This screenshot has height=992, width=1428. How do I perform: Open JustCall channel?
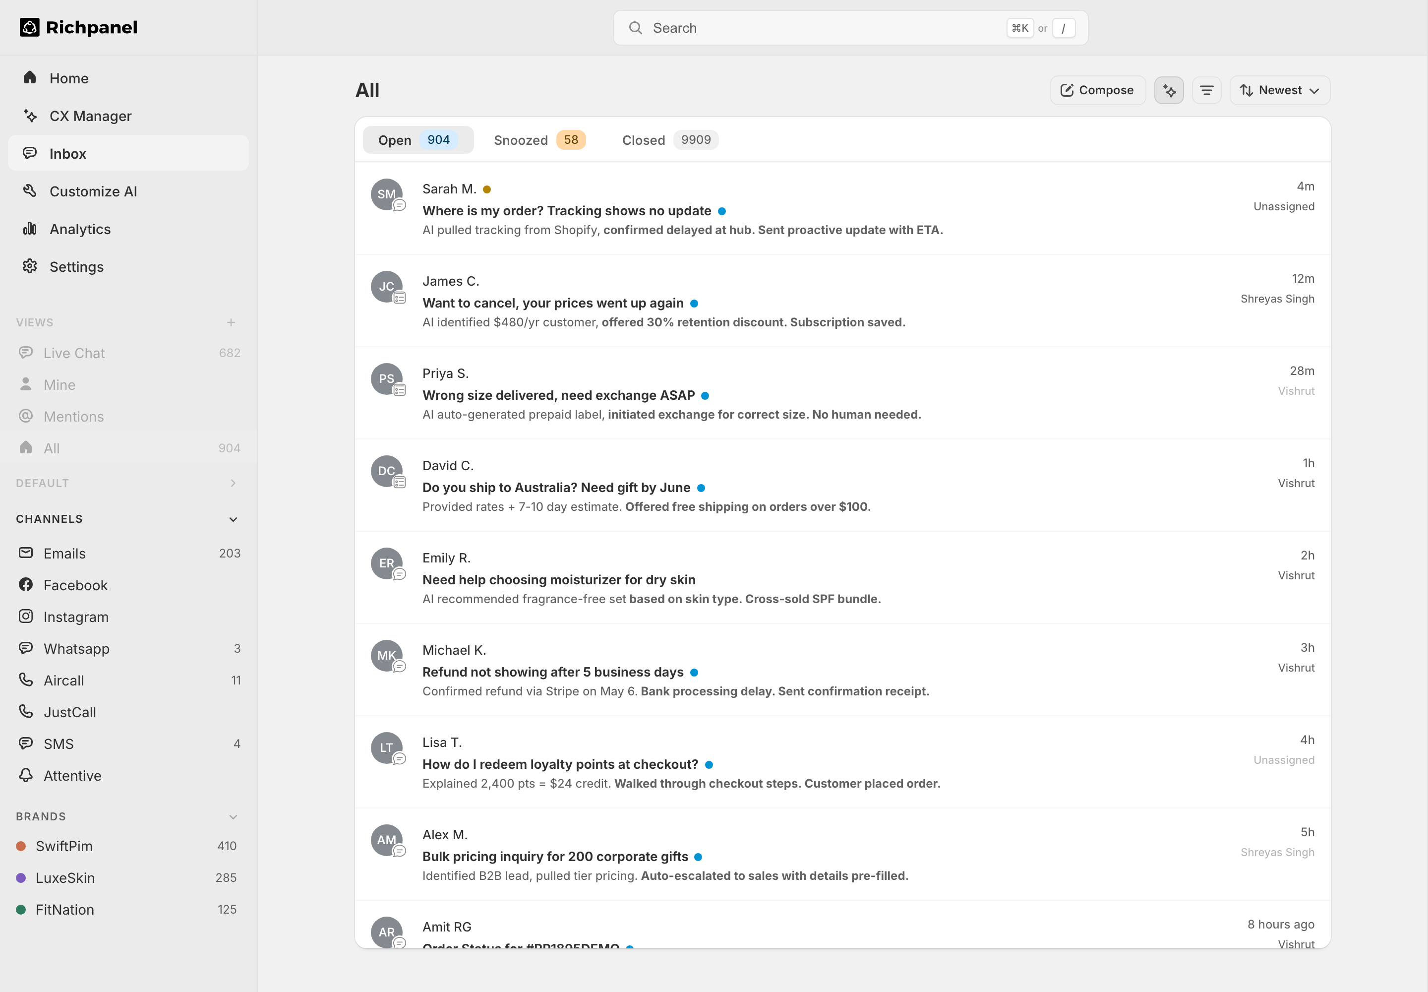coord(128,712)
